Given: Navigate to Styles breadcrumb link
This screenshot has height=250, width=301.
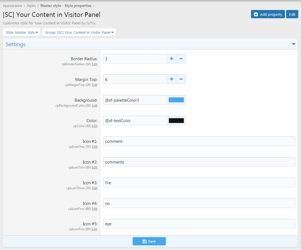Looking at the screenshot, I should [x=31, y=6].
